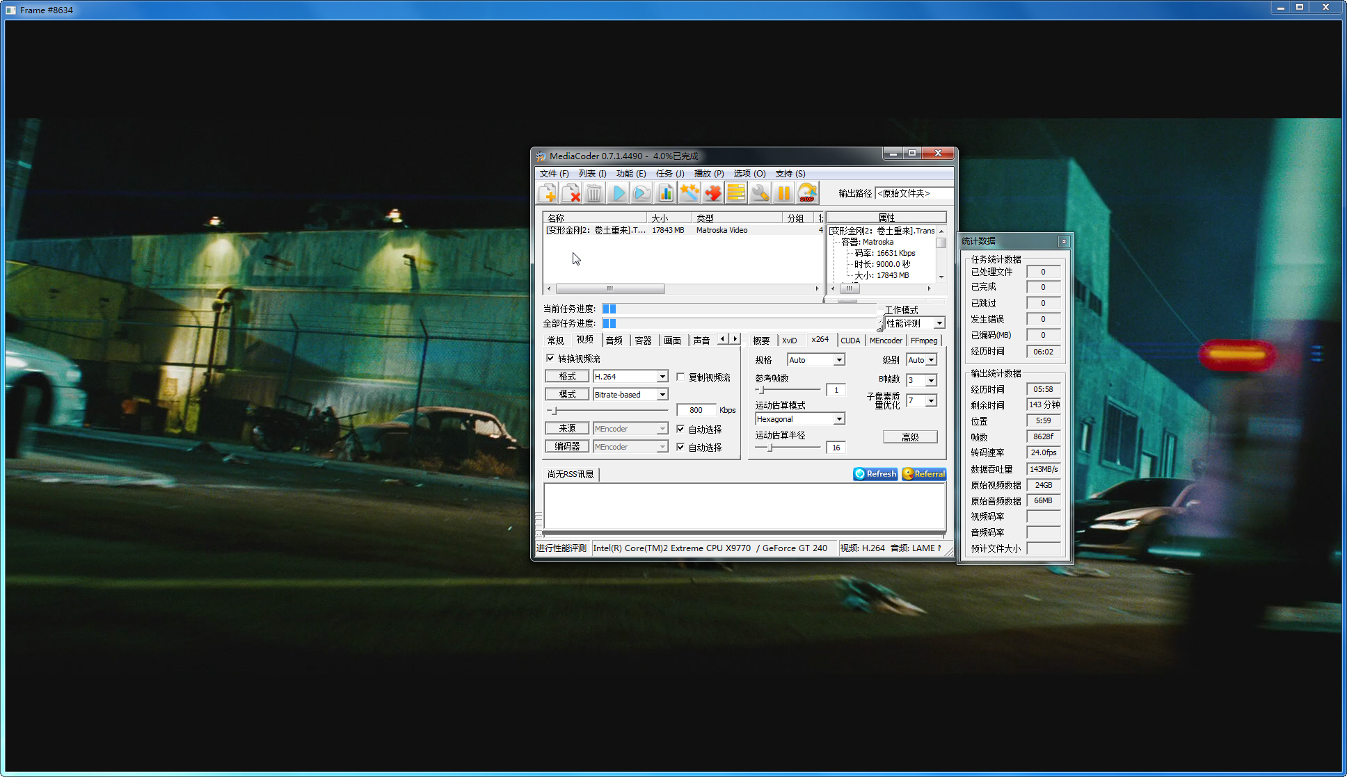1347x777 pixels.
Task: Switch to the 音频 tab
Action: (x=614, y=341)
